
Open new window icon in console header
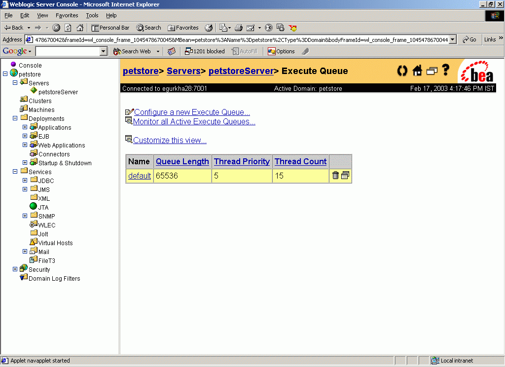pos(432,71)
